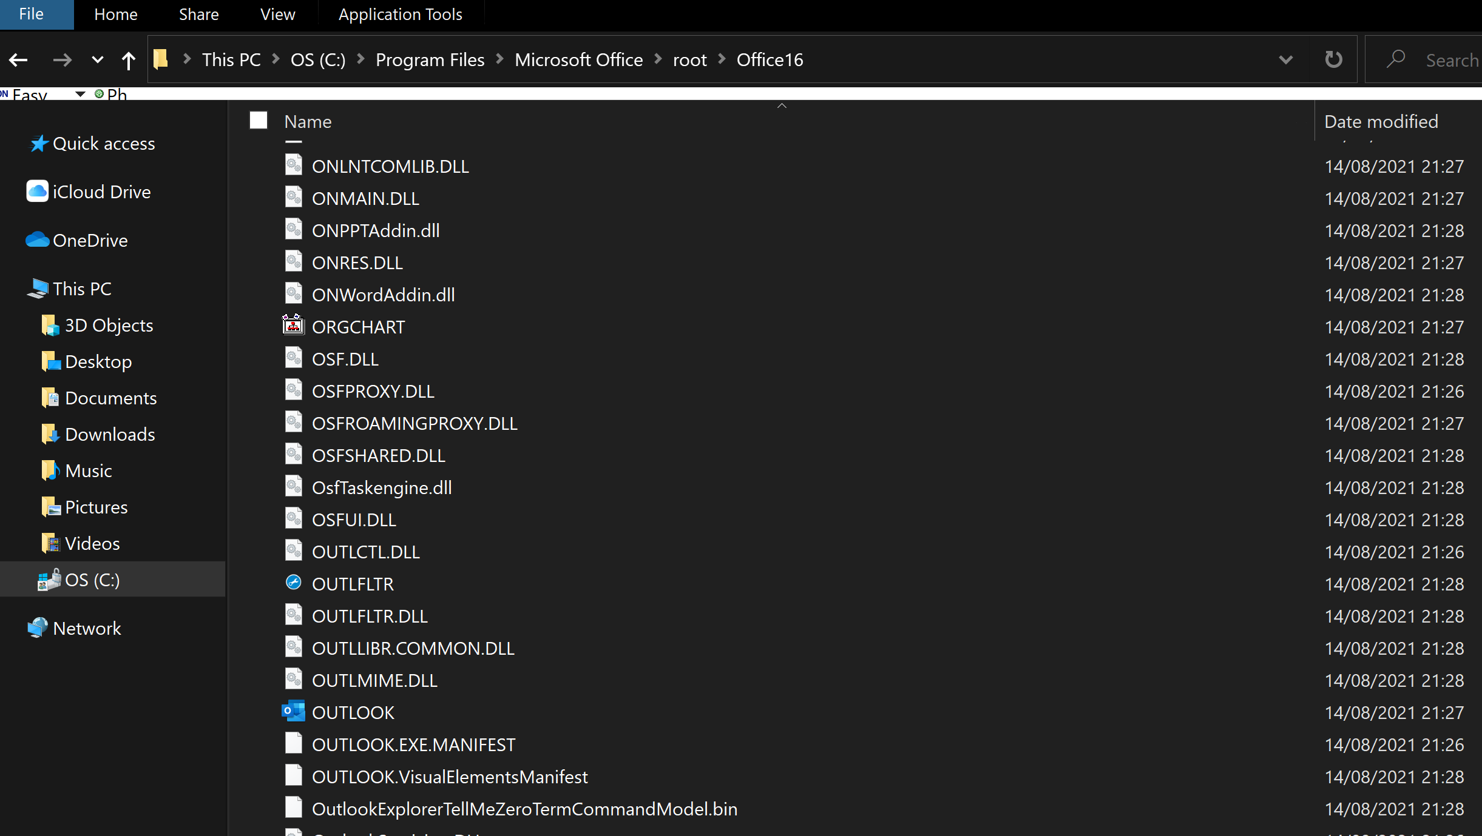This screenshot has width=1482, height=836.
Task: Navigate to Program Files in breadcrumb
Action: tap(430, 59)
